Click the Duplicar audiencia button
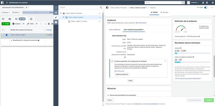Viewport: 215px width, 106px height. (x=122, y=74)
